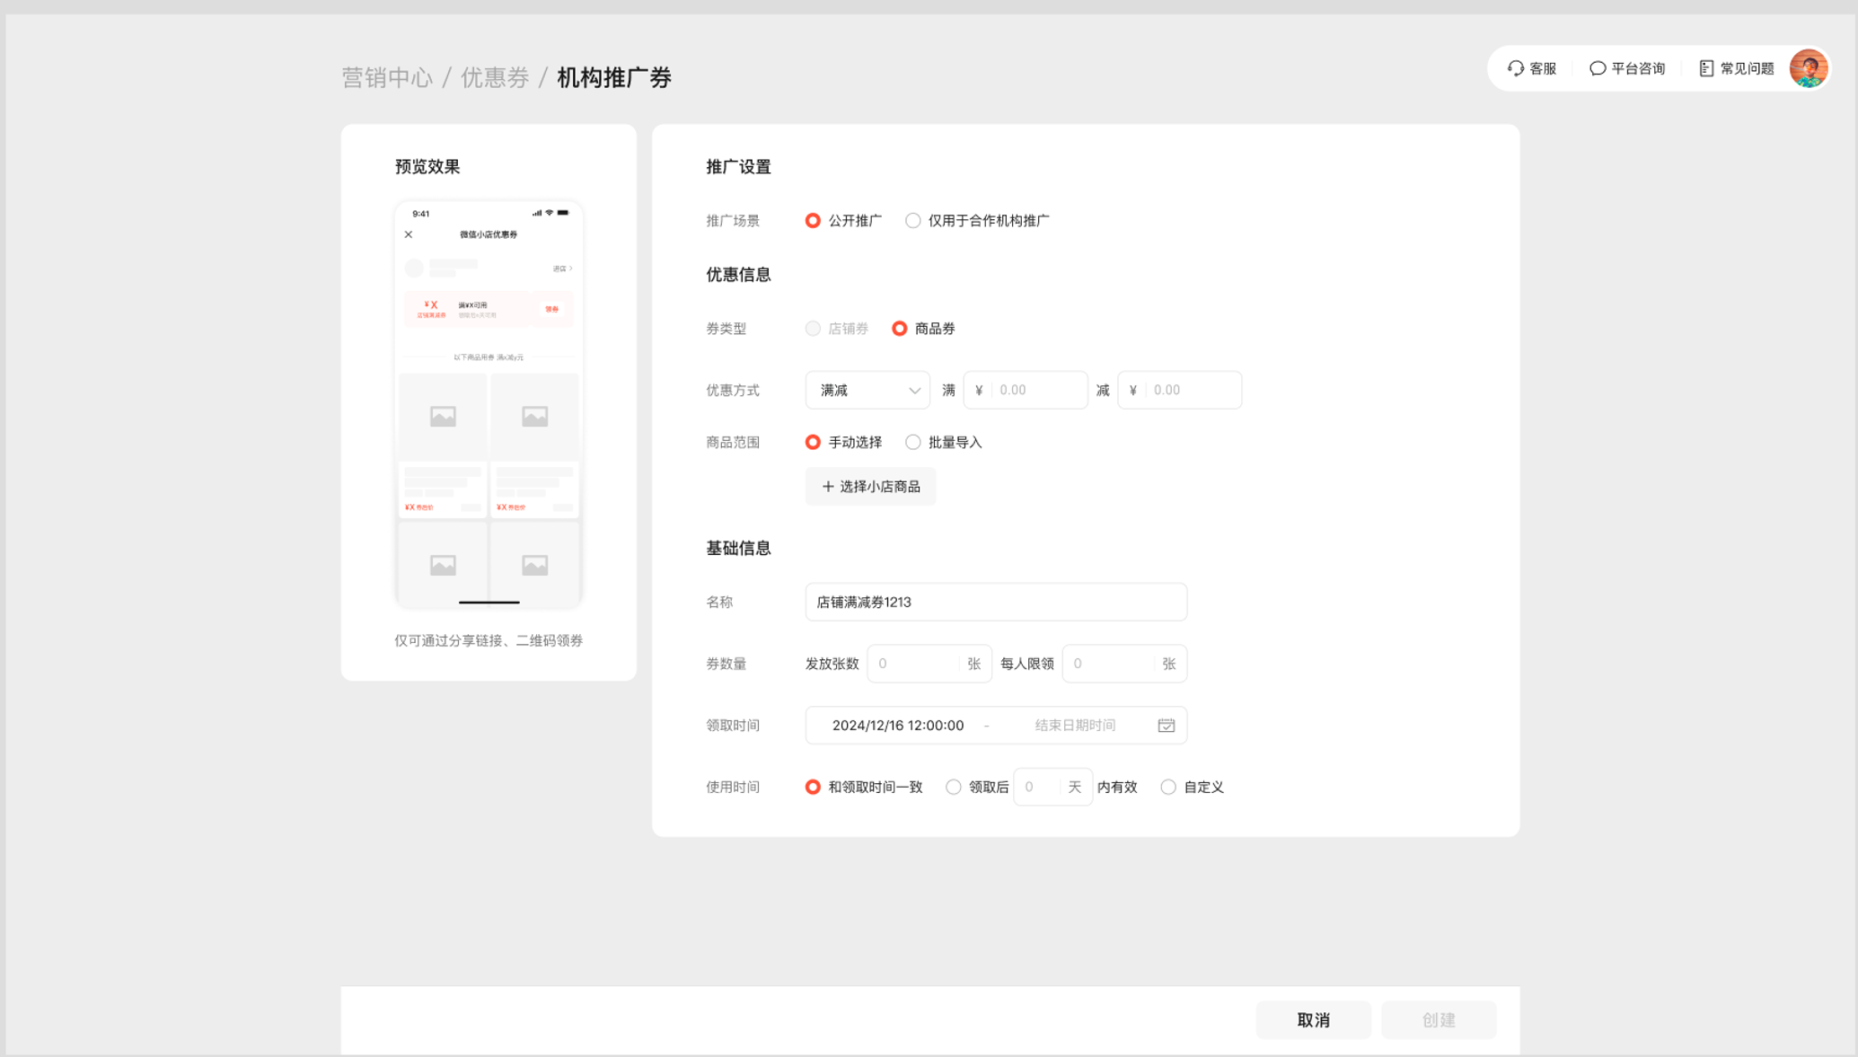The width and height of the screenshot is (1858, 1057).
Task: Open the start date 2024/12/16 picker
Action: [897, 726]
